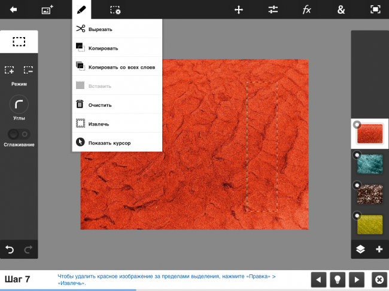Tap the back arrow icon

click(x=13, y=10)
